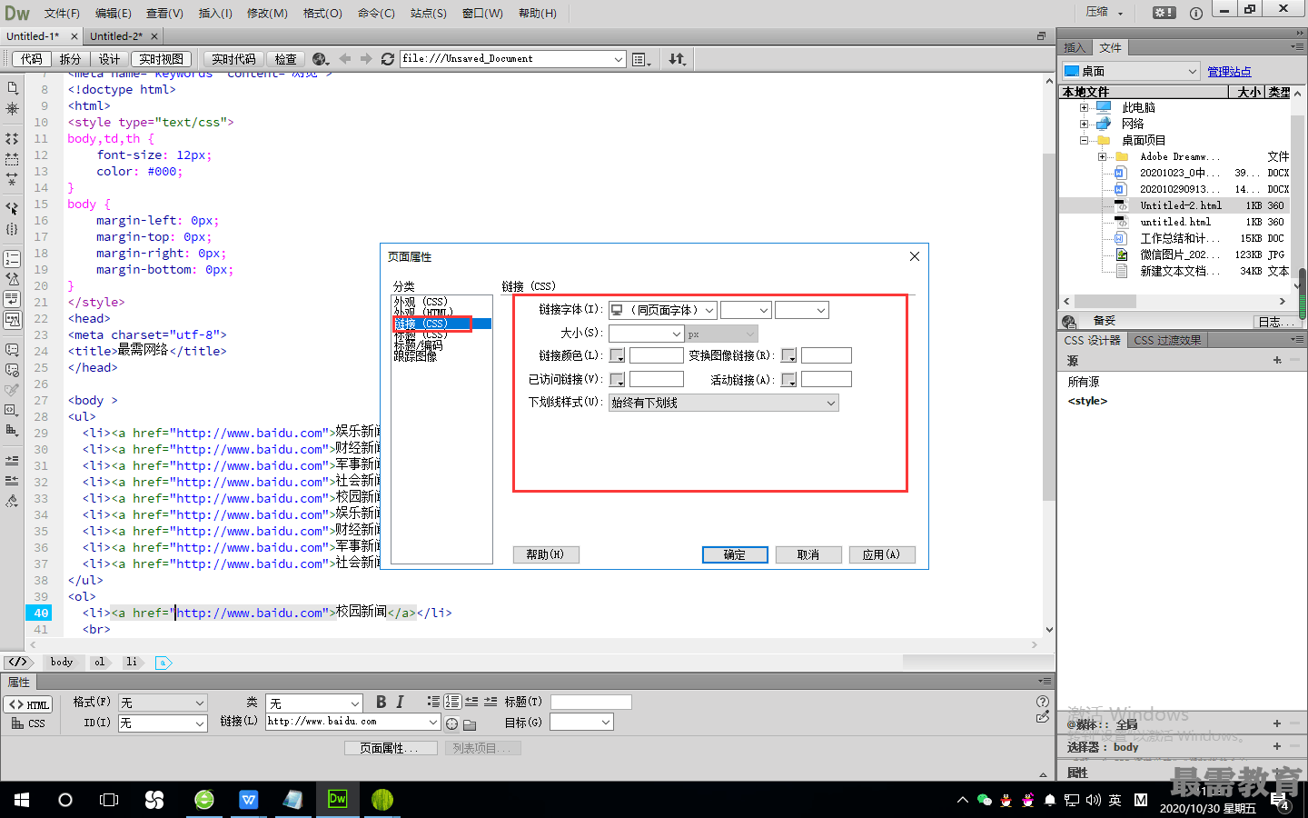Click the outdent icon in Properties
The image size is (1308, 818).
pyautogui.click(x=471, y=702)
